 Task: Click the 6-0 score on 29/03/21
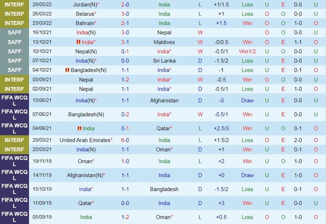(x=125, y=140)
